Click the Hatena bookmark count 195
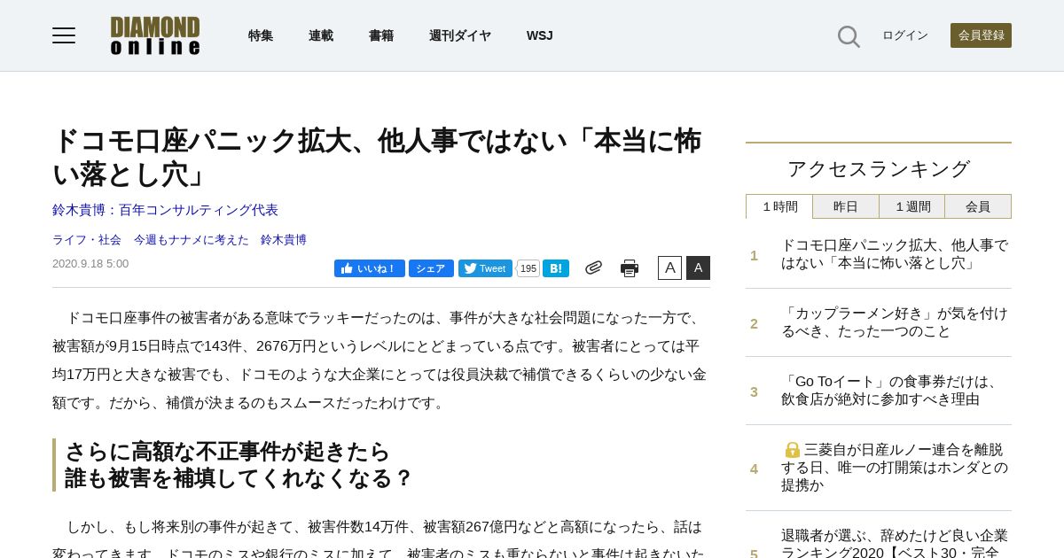 [x=528, y=268]
